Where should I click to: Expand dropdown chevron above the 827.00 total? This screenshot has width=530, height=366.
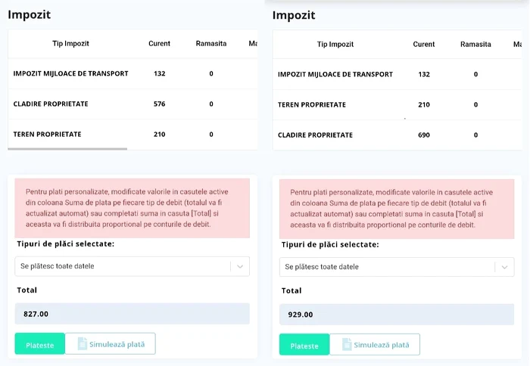coord(239,266)
